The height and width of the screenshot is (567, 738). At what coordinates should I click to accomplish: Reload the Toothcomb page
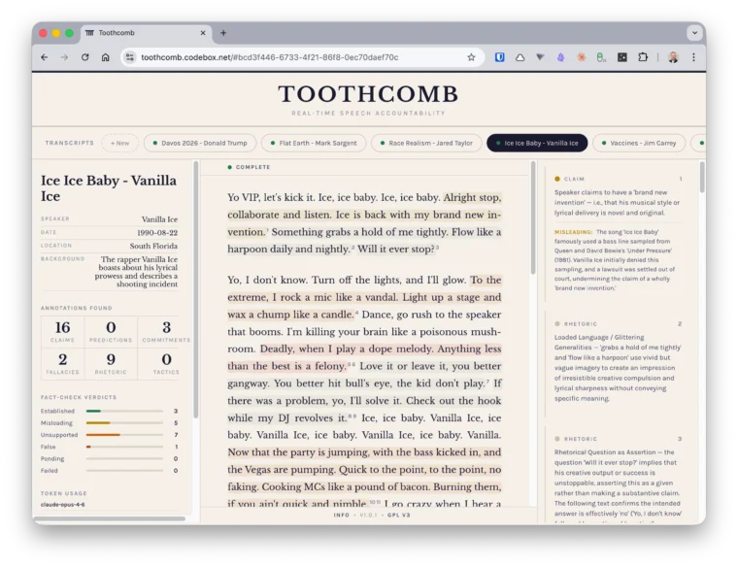[85, 57]
